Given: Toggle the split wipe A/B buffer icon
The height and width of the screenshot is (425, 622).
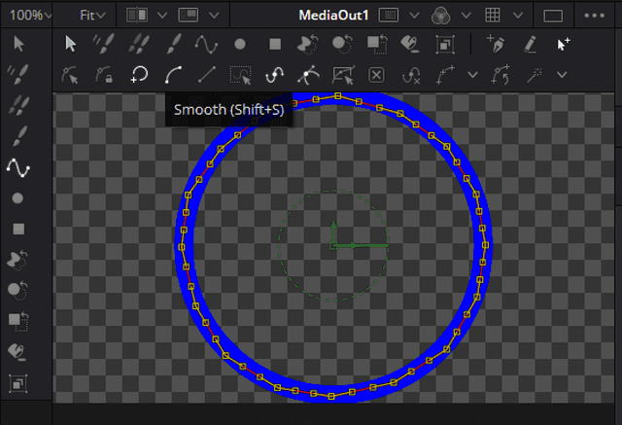Looking at the screenshot, I should pos(137,16).
